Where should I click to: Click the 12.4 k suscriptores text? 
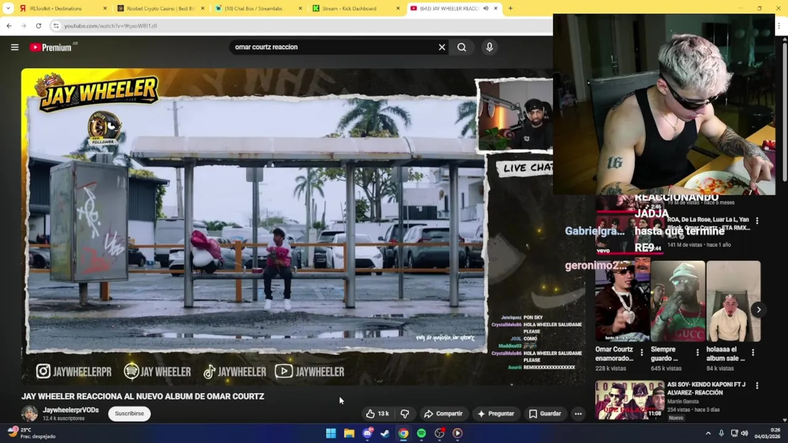click(63, 418)
